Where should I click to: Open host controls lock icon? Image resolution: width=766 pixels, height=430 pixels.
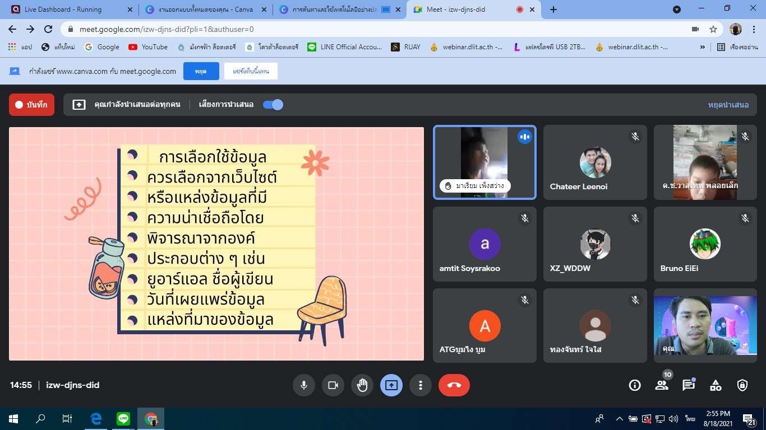click(742, 385)
